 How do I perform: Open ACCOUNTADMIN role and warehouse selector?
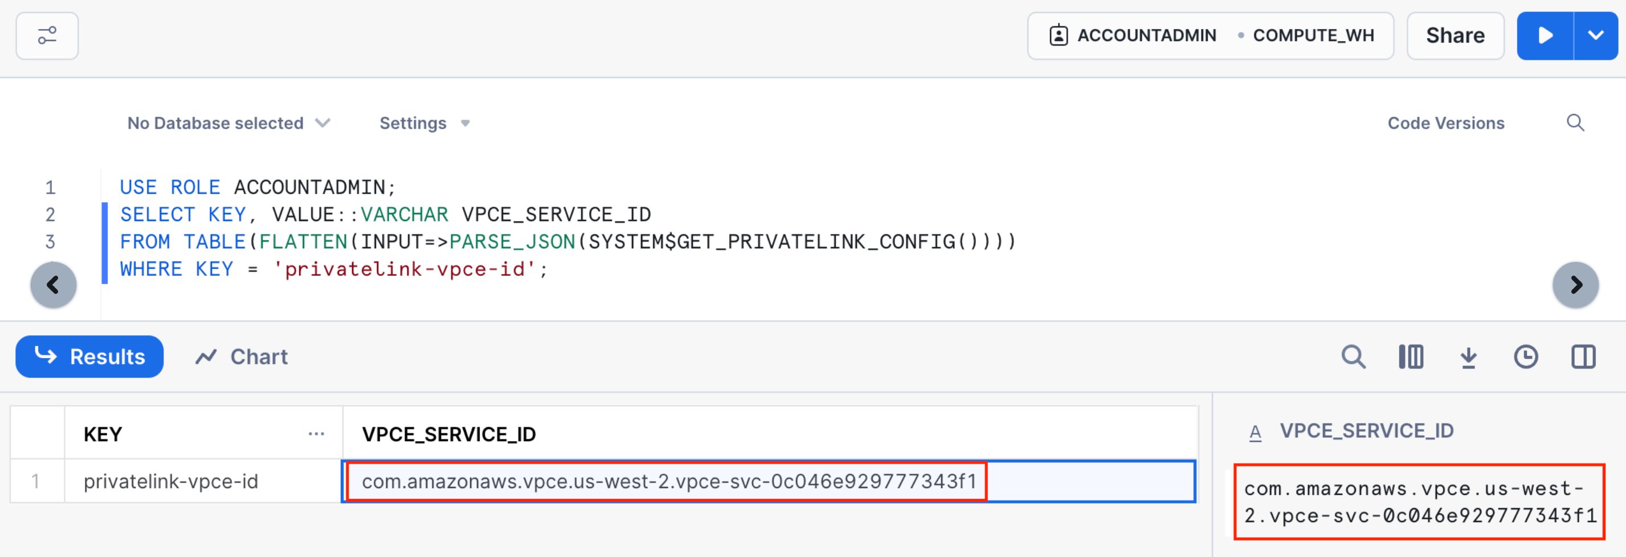tap(1210, 36)
